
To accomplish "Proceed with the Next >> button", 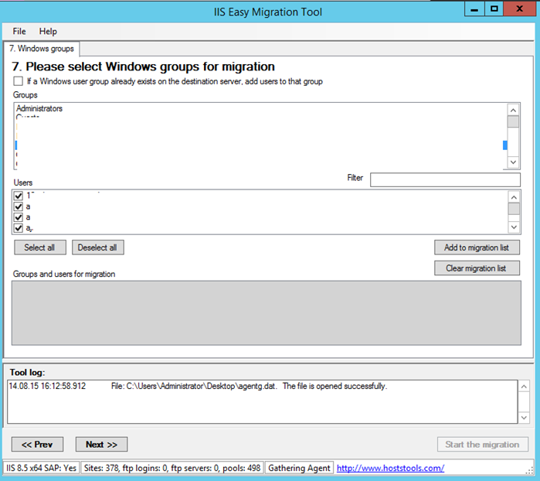I will (102, 445).
